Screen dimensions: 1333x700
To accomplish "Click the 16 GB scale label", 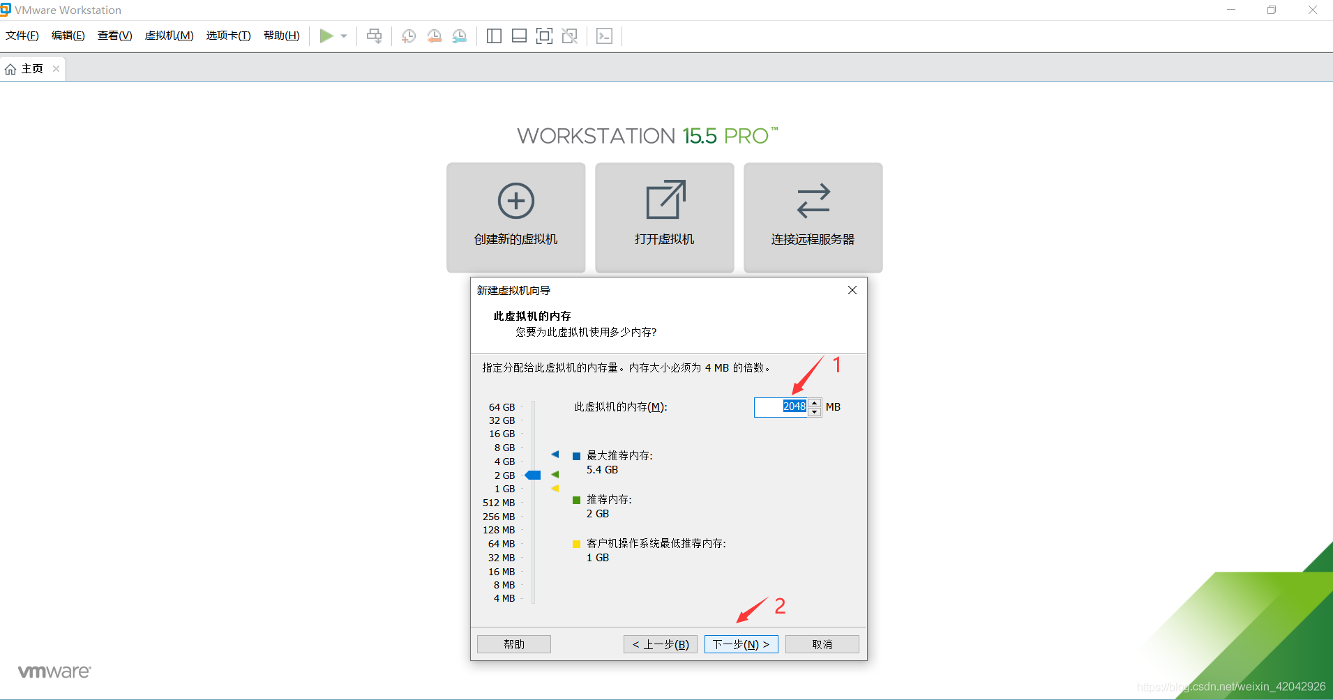I will point(502,434).
